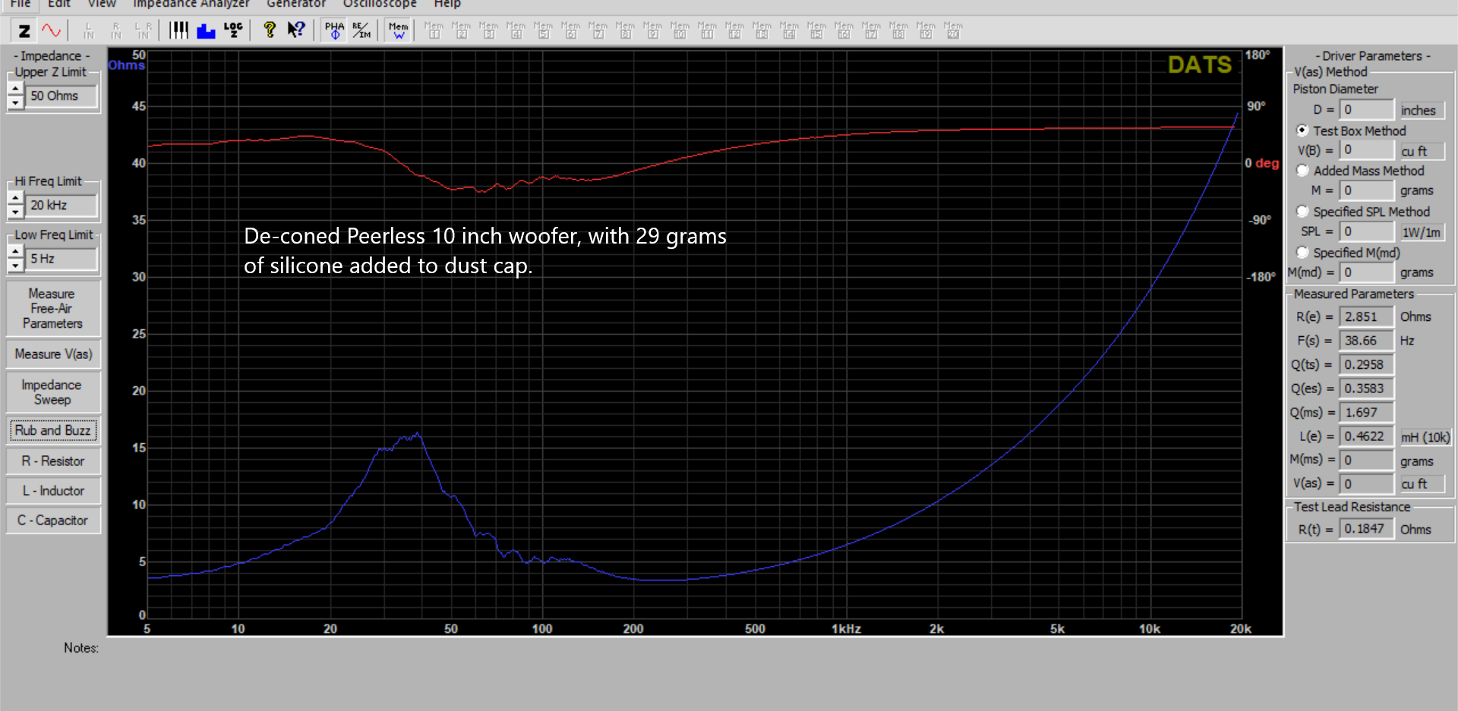Select the Specified SPL Method radio button
Image resolution: width=1458 pixels, height=711 pixels.
click(1302, 212)
